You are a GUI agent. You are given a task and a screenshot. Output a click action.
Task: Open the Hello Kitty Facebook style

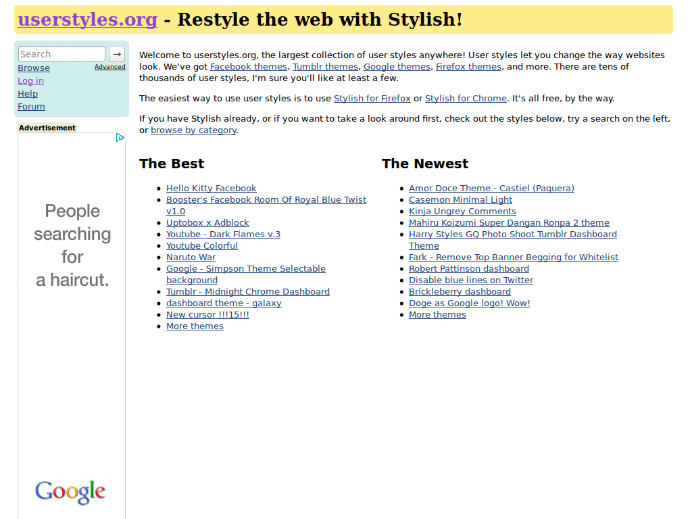coord(212,189)
